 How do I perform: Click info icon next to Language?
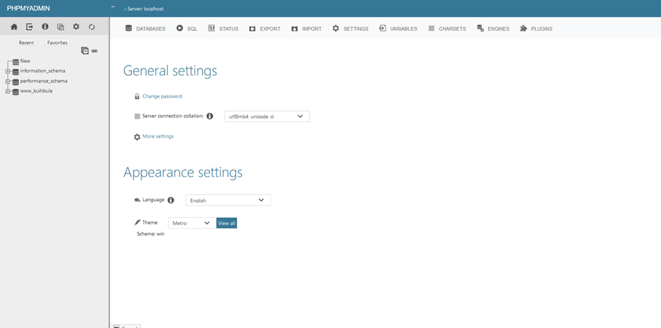171,200
